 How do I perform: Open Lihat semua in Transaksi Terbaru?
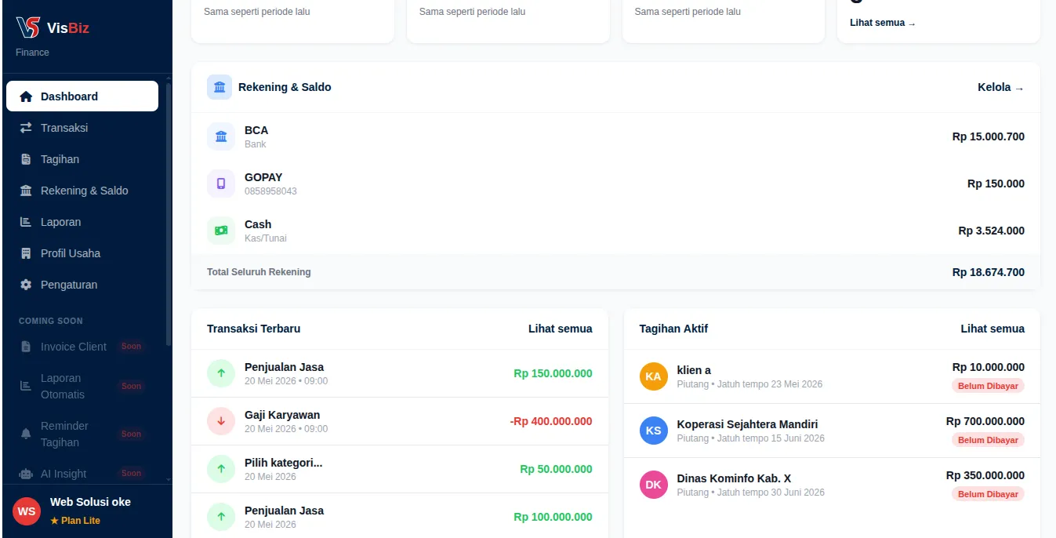561,329
